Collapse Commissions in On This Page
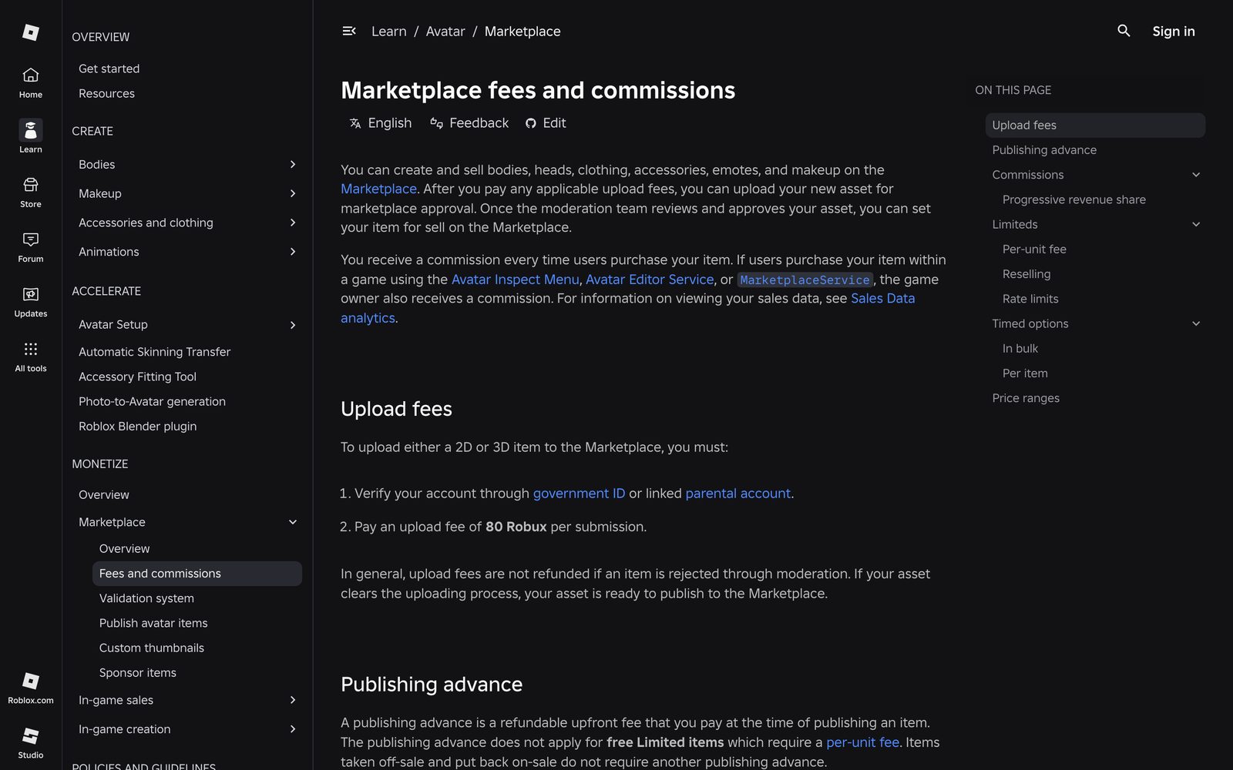This screenshot has width=1233, height=770. point(1196,175)
